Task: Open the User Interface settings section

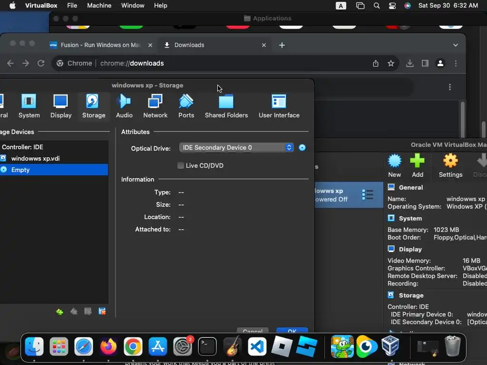Action: pyautogui.click(x=279, y=106)
